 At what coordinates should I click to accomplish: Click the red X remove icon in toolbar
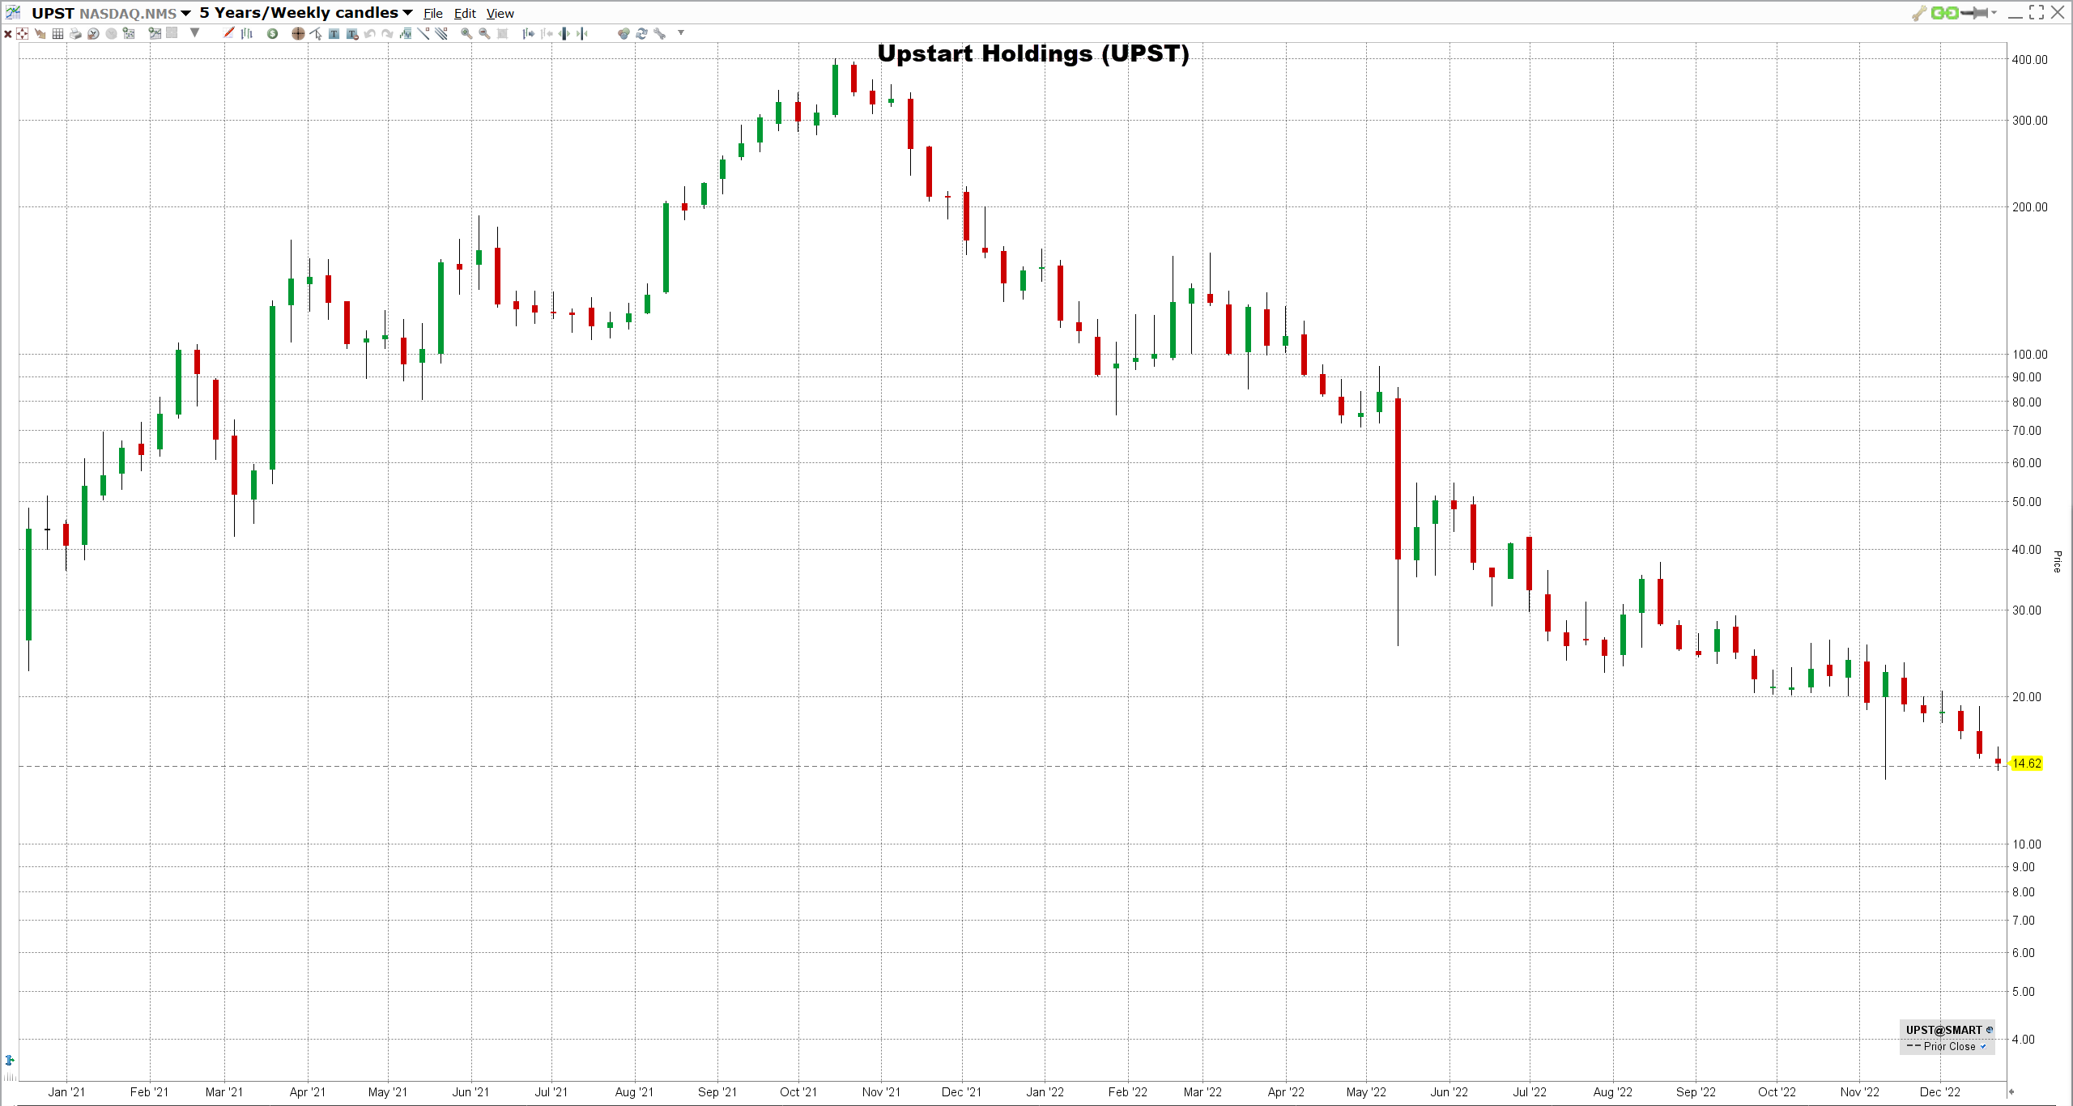pyautogui.click(x=8, y=34)
